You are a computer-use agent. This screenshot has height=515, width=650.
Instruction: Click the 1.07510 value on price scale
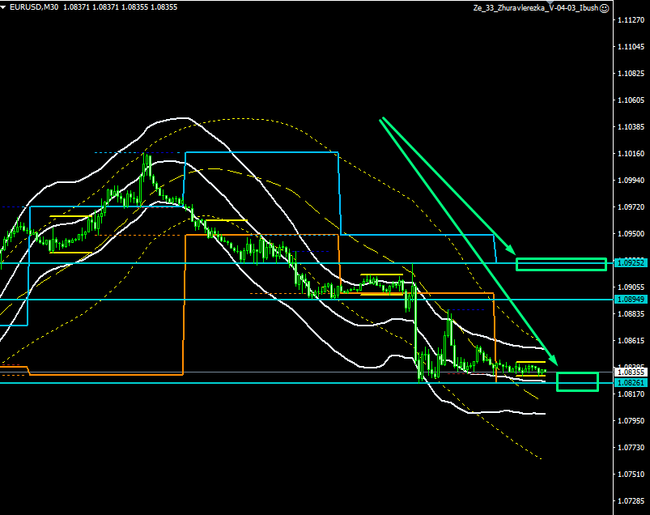[631, 475]
